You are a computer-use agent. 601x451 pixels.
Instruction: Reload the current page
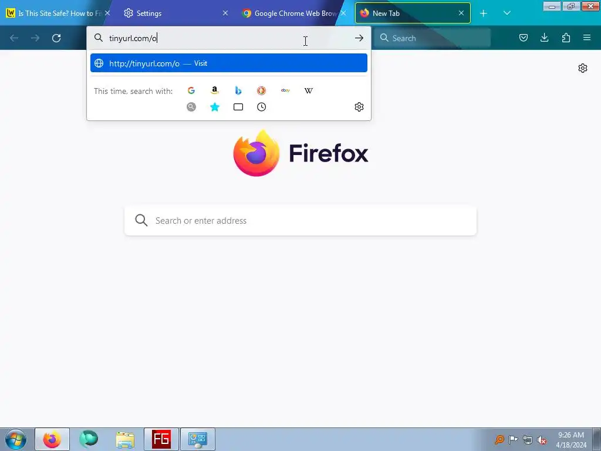coord(56,38)
